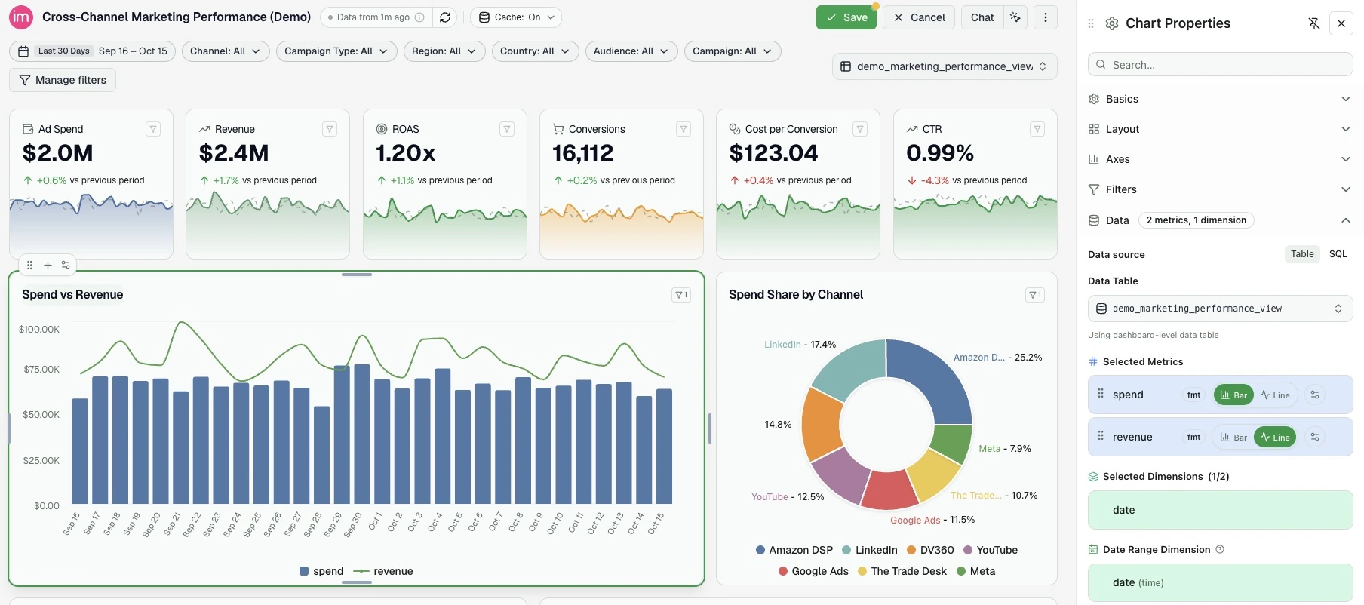This screenshot has width=1364, height=605.
Task: Click the refresh data icon
Action: tap(445, 17)
